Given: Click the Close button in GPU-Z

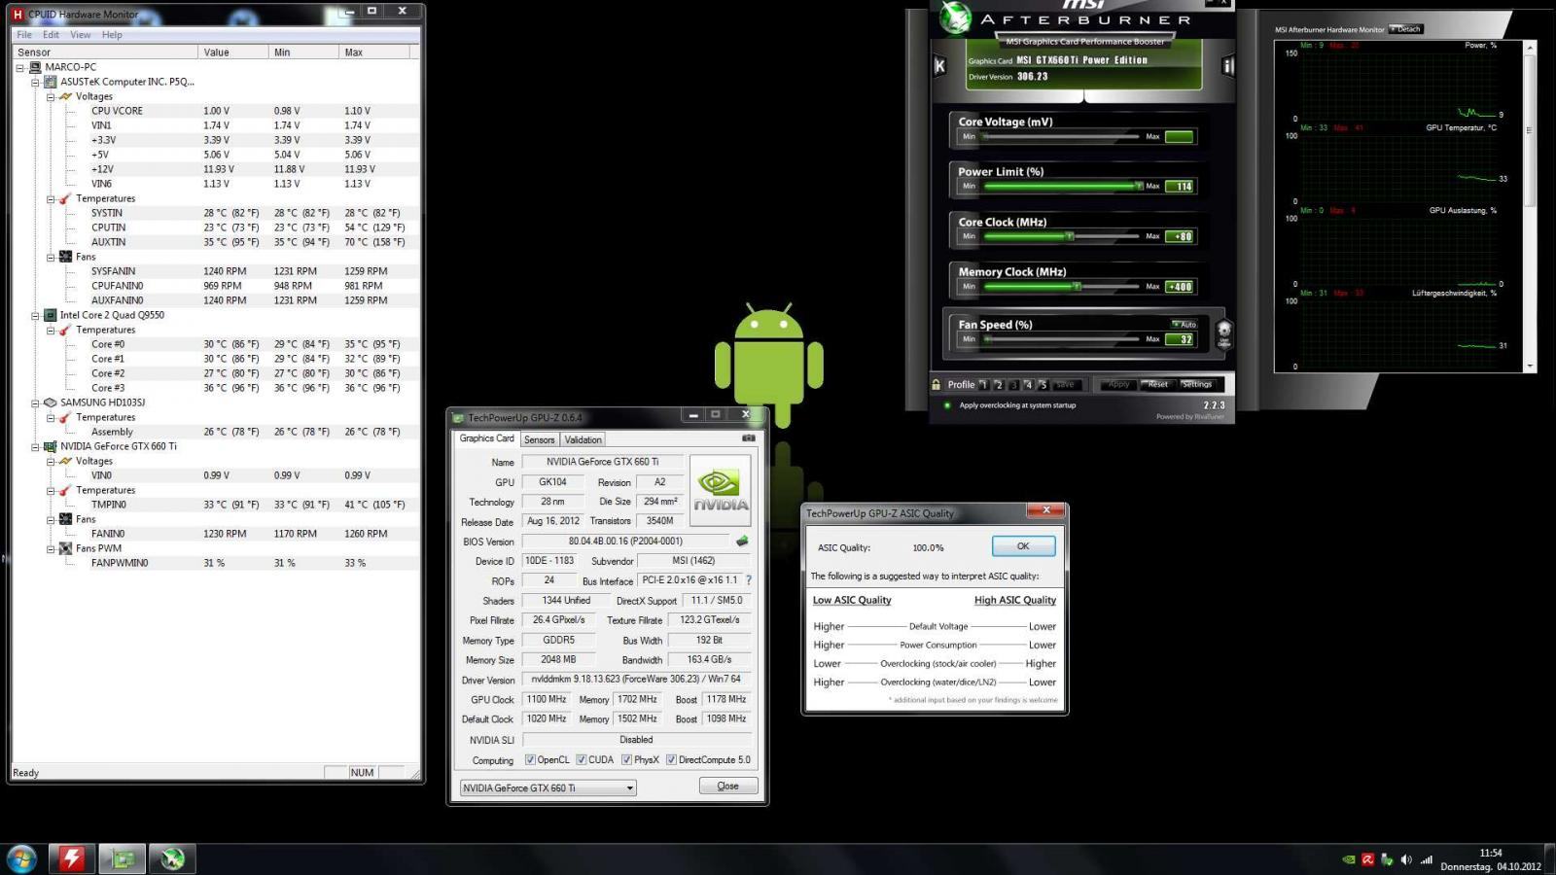Looking at the screenshot, I should [727, 787].
